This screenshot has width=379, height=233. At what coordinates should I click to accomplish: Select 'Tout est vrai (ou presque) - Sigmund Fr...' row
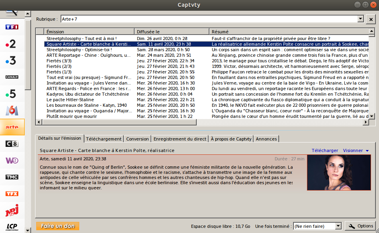[x=202, y=77]
